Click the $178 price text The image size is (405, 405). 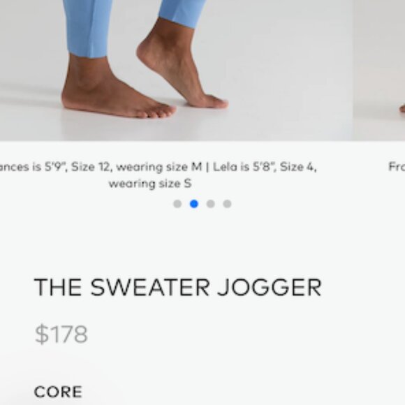coord(61,334)
